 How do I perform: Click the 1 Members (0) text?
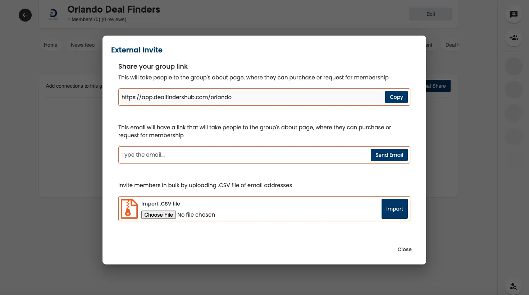pyautogui.click(x=84, y=19)
